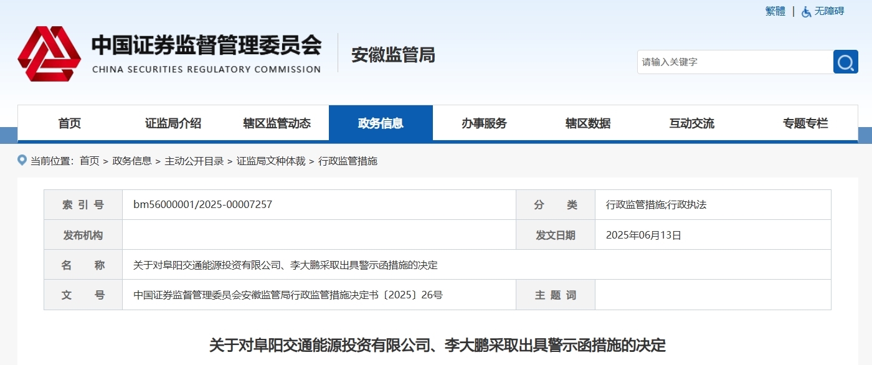Image resolution: width=872 pixels, height=365 pixels.
Task: Switch to Traditional Chinese 繁體
Action: 775,11
